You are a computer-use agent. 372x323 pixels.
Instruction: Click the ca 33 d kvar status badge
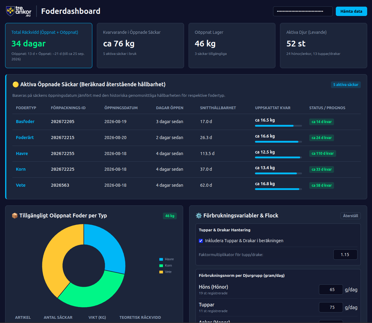[x=322, y=169]
